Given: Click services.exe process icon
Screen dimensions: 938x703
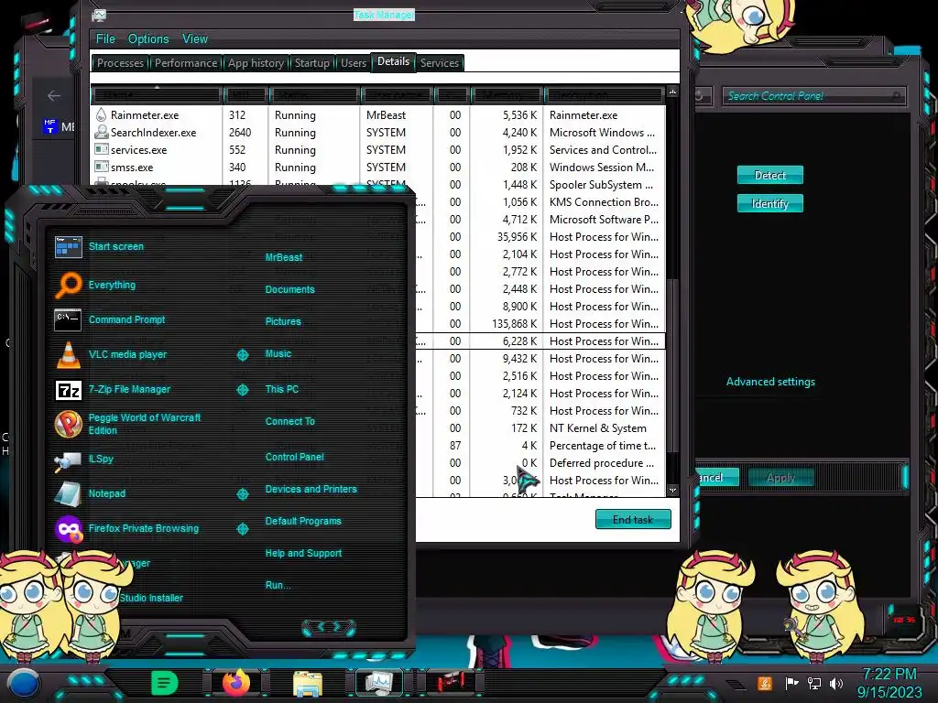Looking at the screenshot, I should [x=102, y=149].
